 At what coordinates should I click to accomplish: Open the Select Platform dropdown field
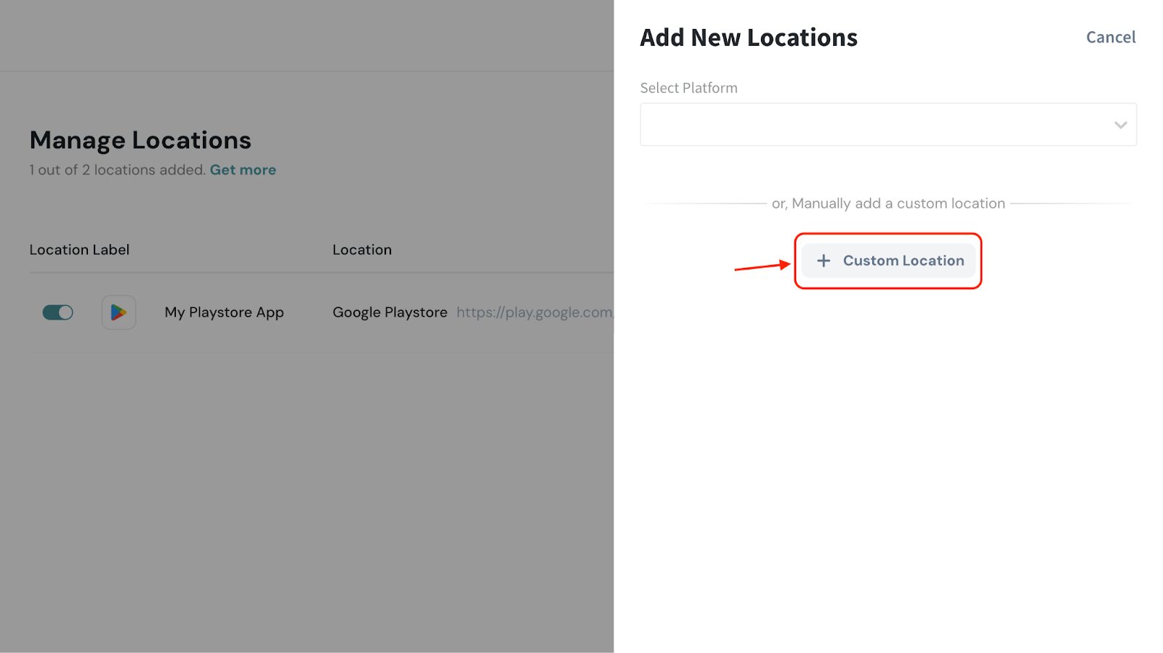click(872, 124)
